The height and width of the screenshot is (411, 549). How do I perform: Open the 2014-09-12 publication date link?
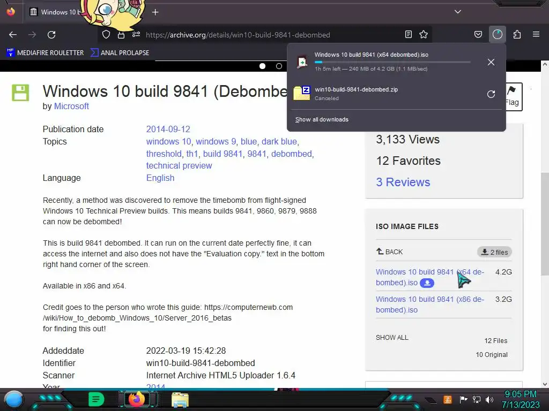168,130
